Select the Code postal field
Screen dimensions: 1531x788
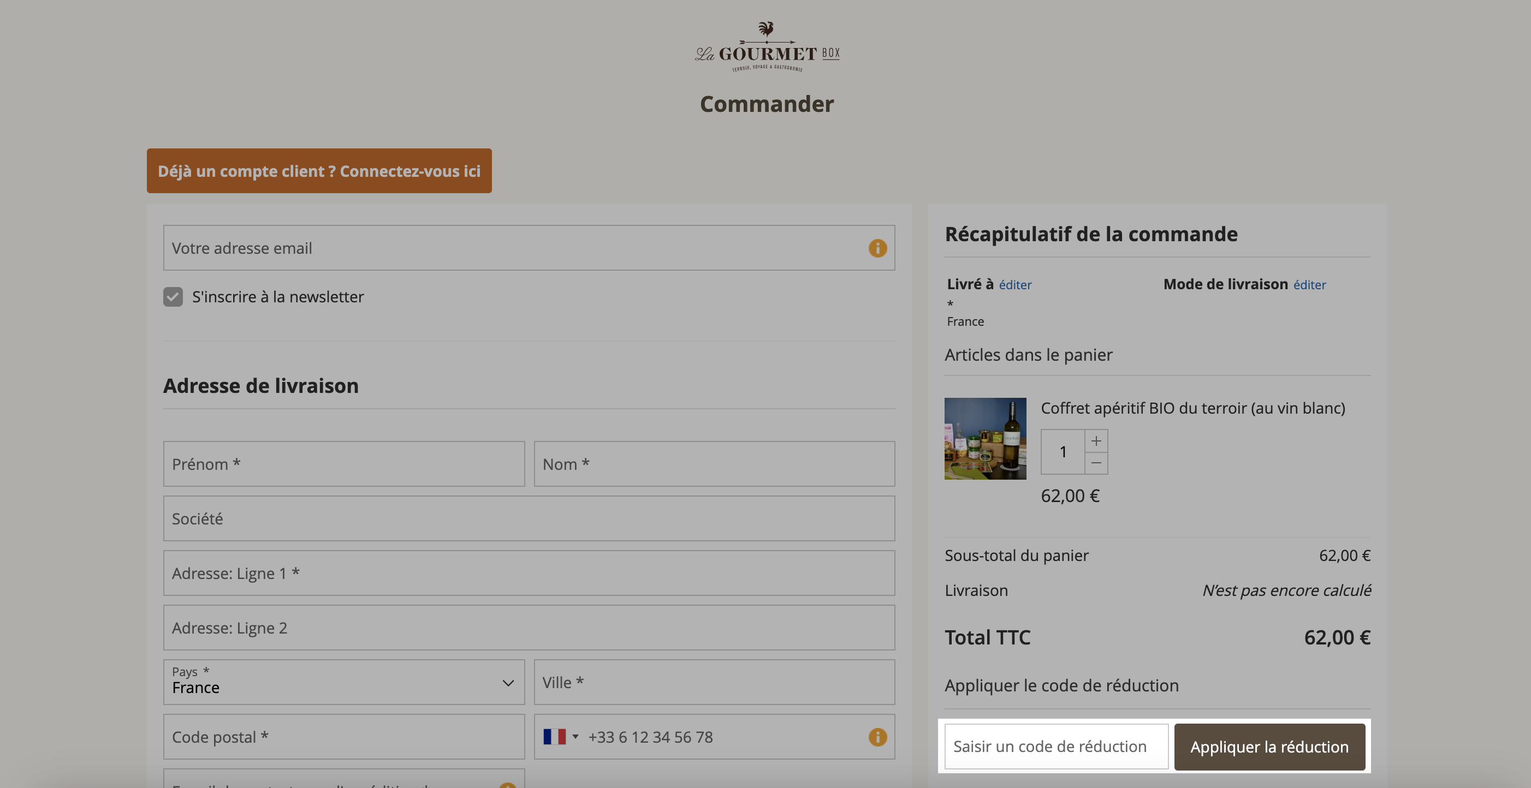[344, 737]
